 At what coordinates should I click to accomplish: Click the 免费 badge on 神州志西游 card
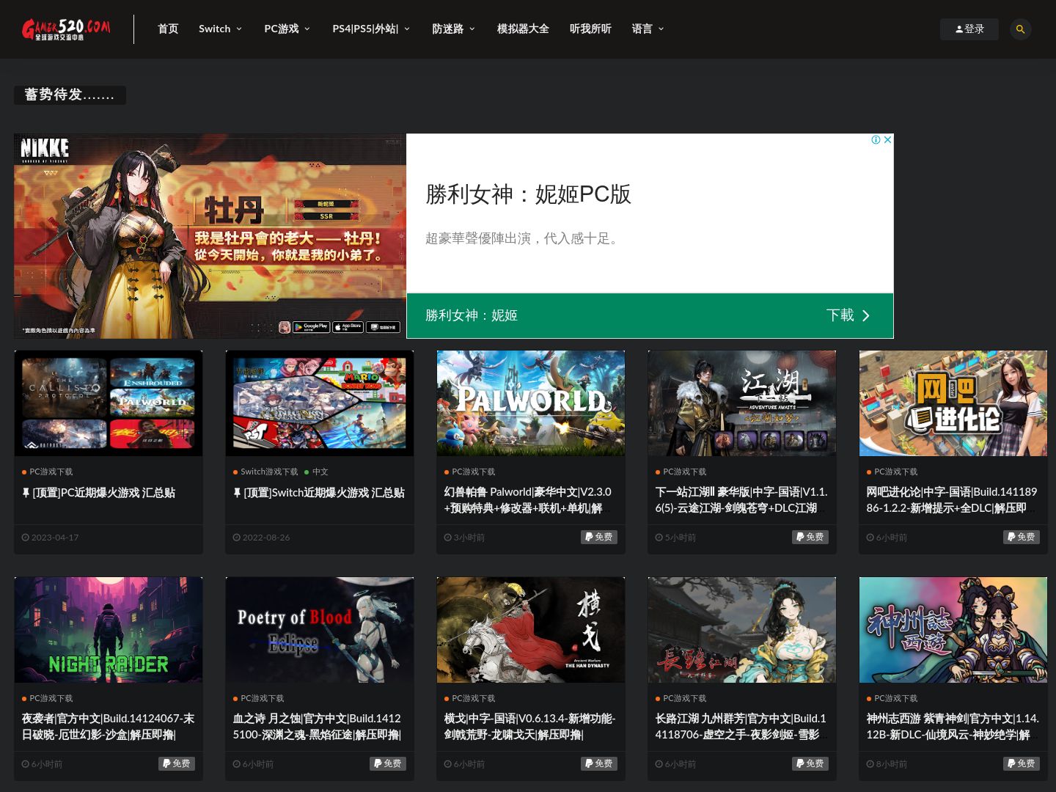point(1021,764)
